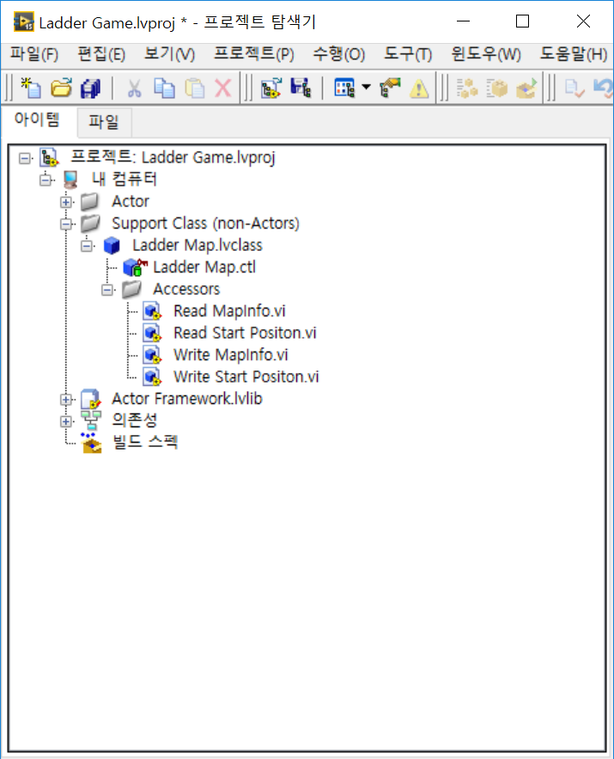Select the Actor folder label
Image resolution: width=614 pixels, height=759 pixels.
pos(131,201)
